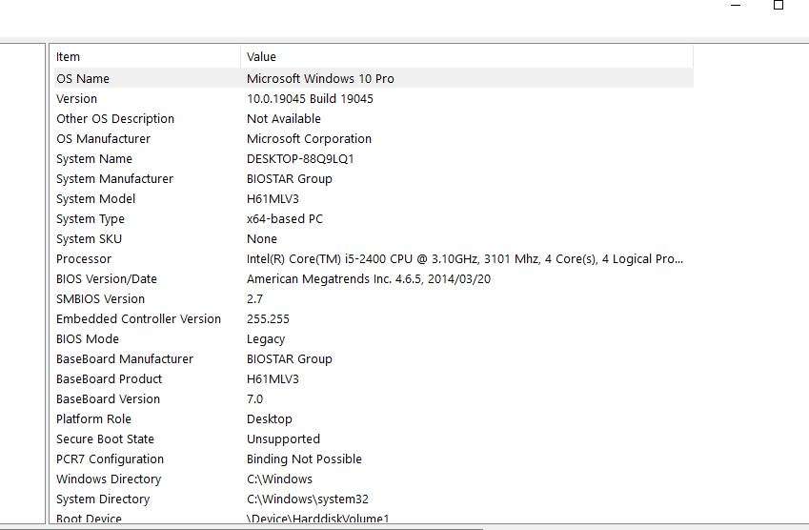Image resolution: width=809 pixels, height=530 pixels.
Task: Click the System Model H61MLV3 value
Action: click(x=273, y=199)
